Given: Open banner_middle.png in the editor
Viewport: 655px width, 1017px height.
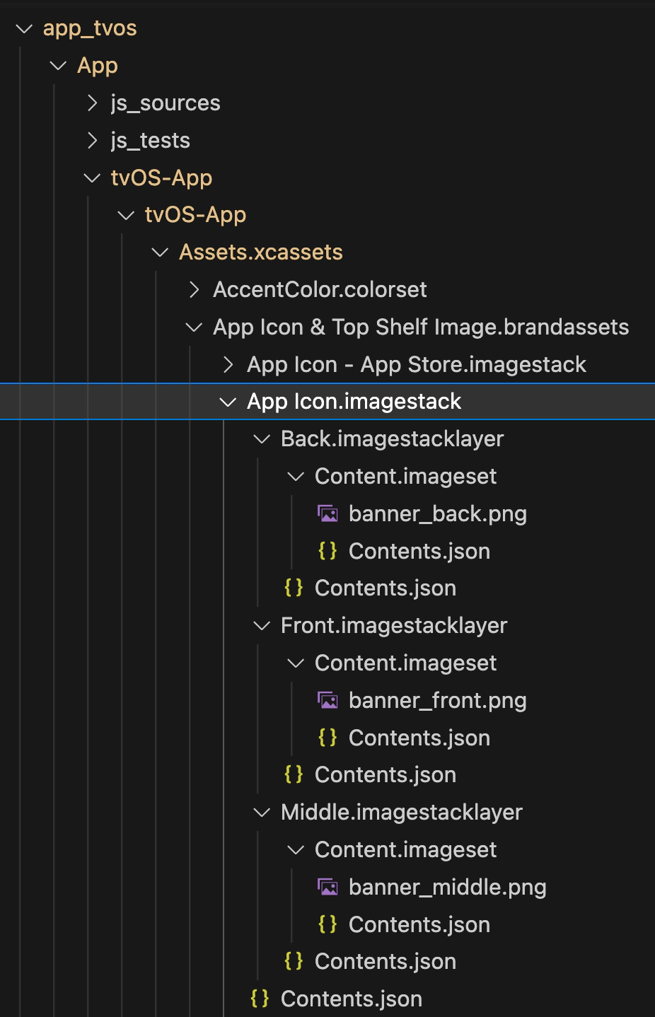Looking at the screenshot, I should (447, 888).
